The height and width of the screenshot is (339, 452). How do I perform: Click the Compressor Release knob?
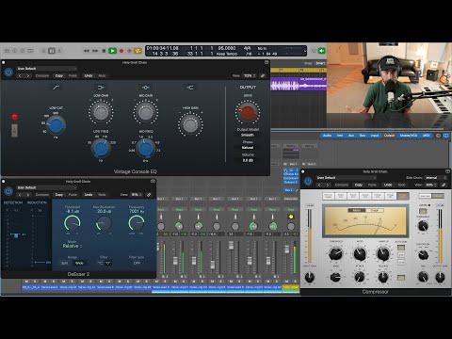click(383, 277)
